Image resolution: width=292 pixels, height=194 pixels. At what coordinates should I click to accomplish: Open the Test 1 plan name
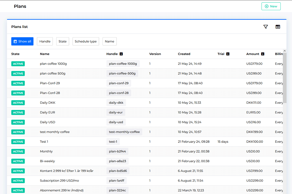pos(44,141)
